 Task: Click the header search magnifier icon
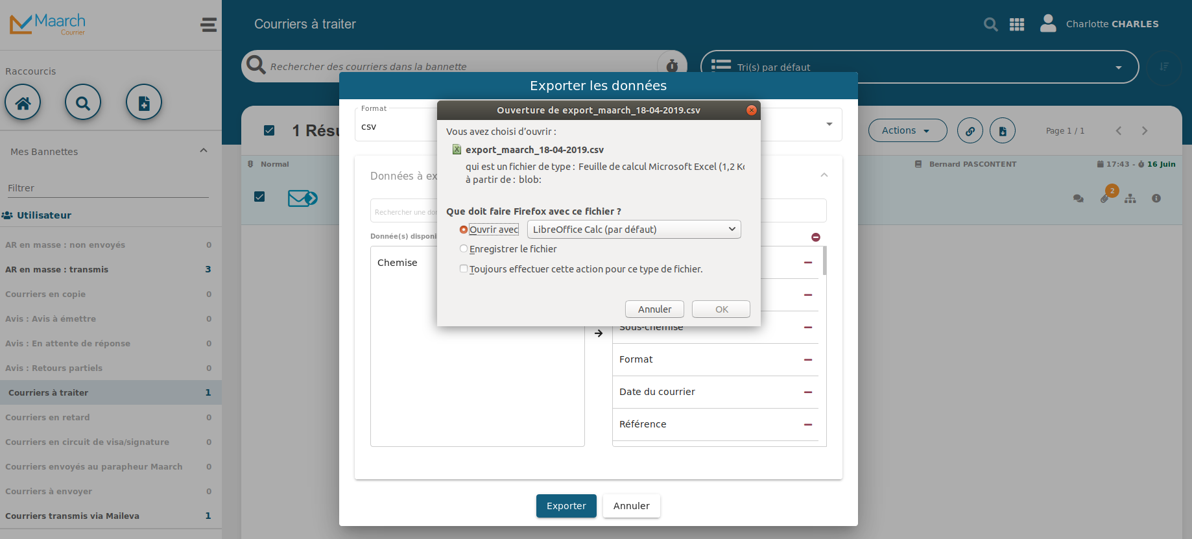click(x=990, y=25)
